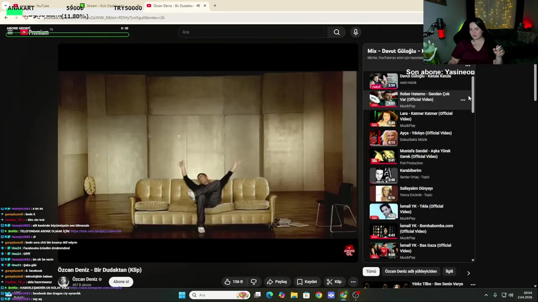This screenshot has height=302, width=538.
Task: Open File Explorer from taskbar
Action: click(294, 295)
